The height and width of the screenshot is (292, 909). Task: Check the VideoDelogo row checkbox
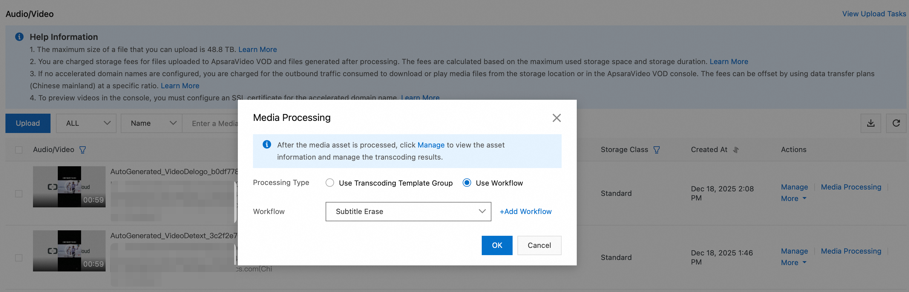[x=19, y=193]
